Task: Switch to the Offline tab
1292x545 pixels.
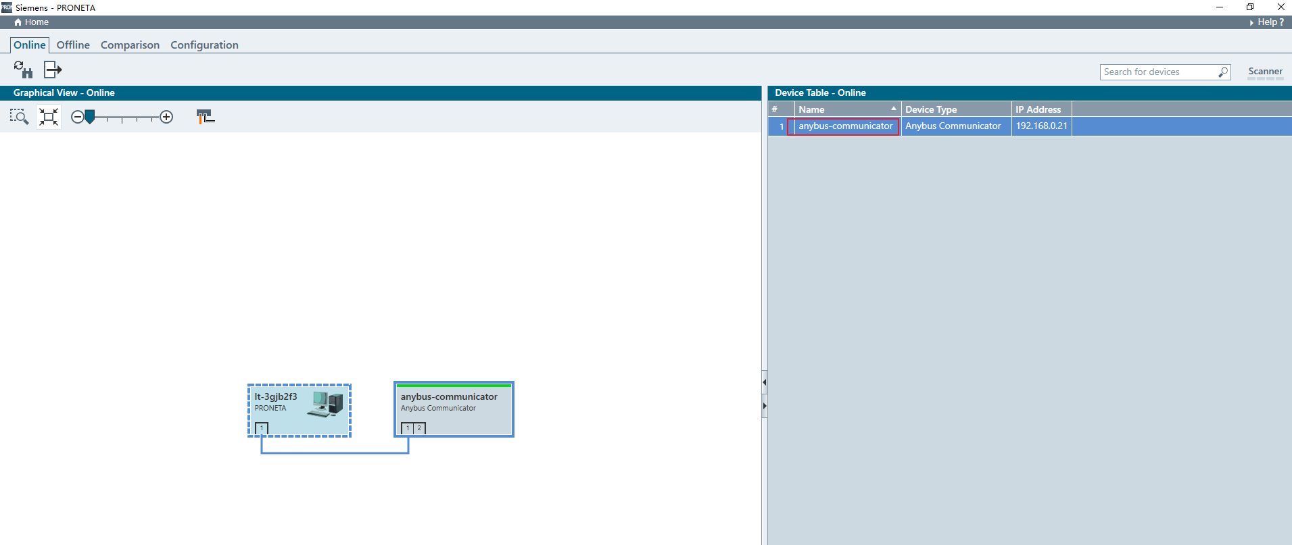Action: click(73, 45)
